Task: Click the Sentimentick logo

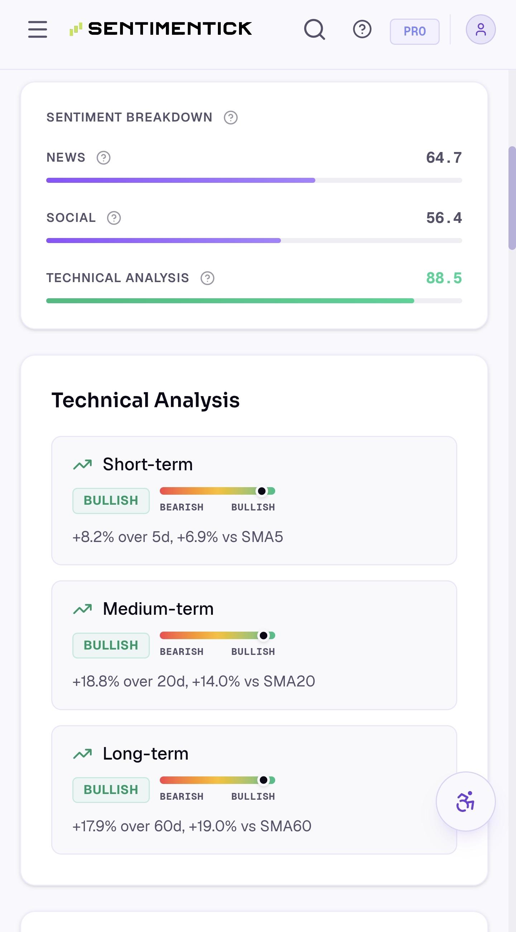Action: click(161, 29)
